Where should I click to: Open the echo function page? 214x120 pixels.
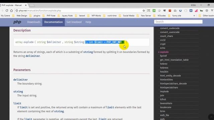tap(163, 48)
